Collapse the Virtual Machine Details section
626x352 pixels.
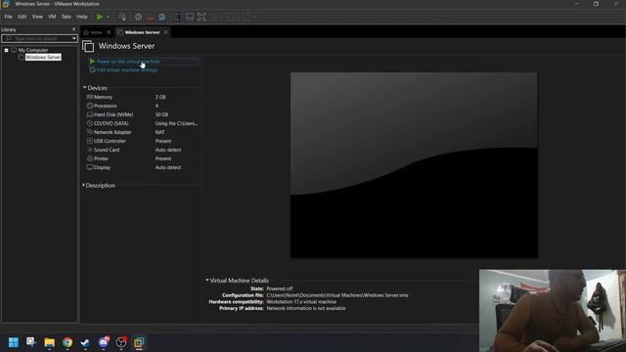pos(207,281)
